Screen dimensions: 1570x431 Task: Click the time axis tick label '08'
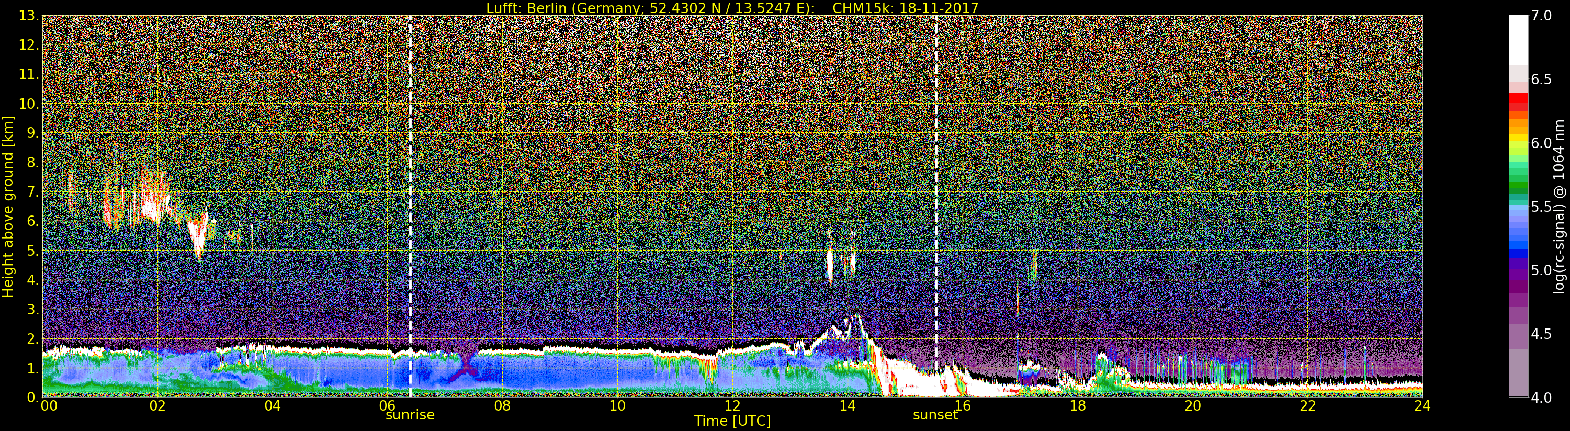[502, 406]
